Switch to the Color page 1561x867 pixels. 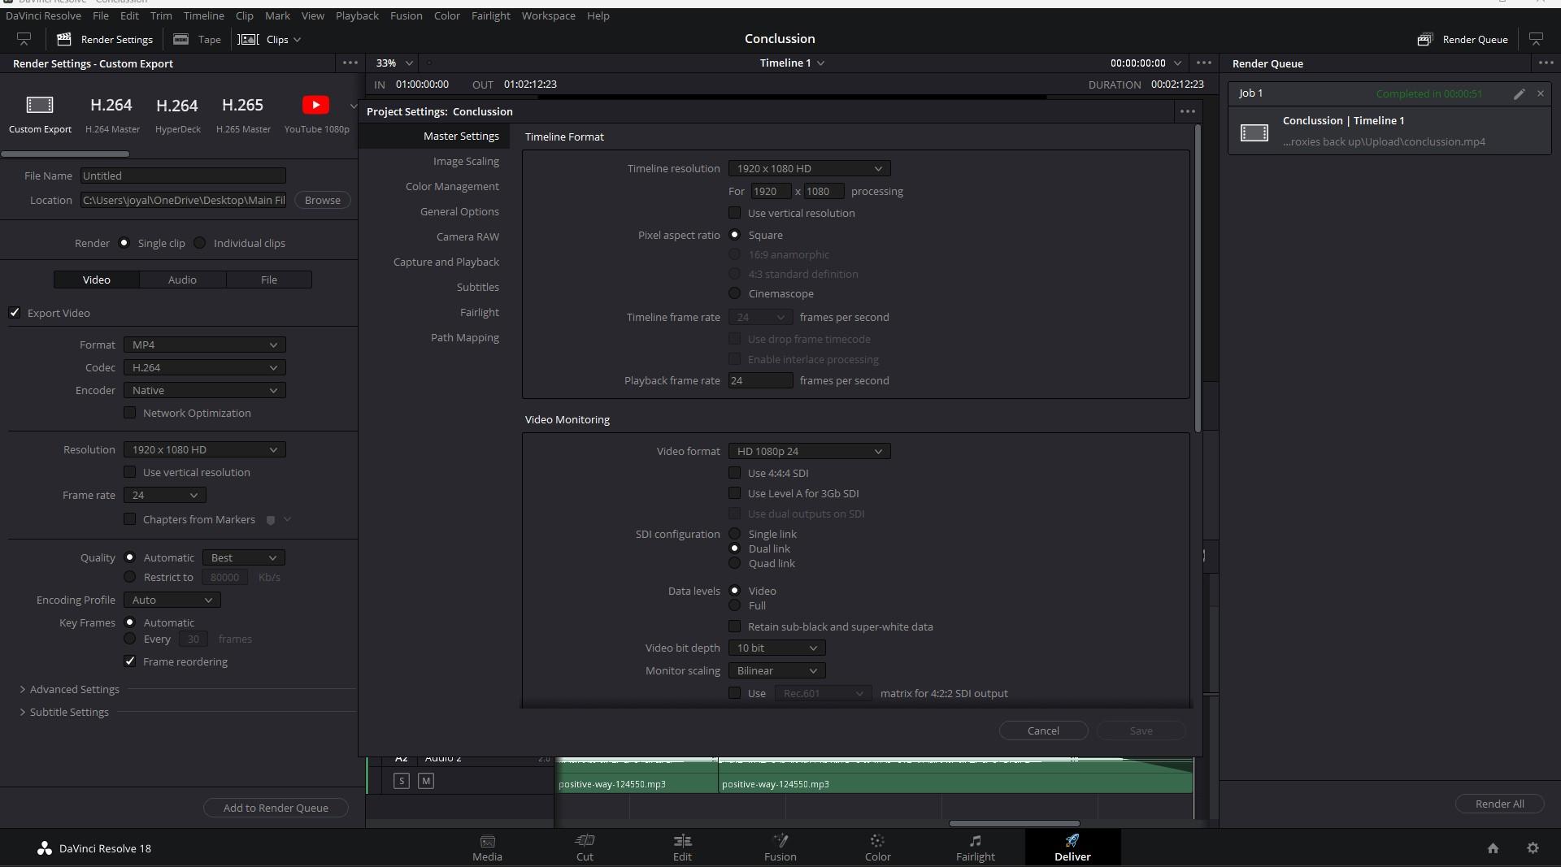877,847
